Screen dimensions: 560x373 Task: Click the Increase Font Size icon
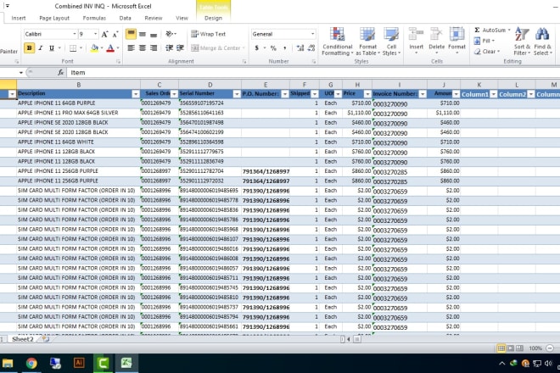[x=104, y=34]
